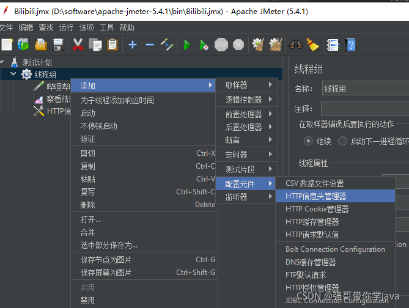Image resolution: width=409 pixels, height=308 pixels.
Task: Click the 测试计划 flask icon
Action: point(14,62)
